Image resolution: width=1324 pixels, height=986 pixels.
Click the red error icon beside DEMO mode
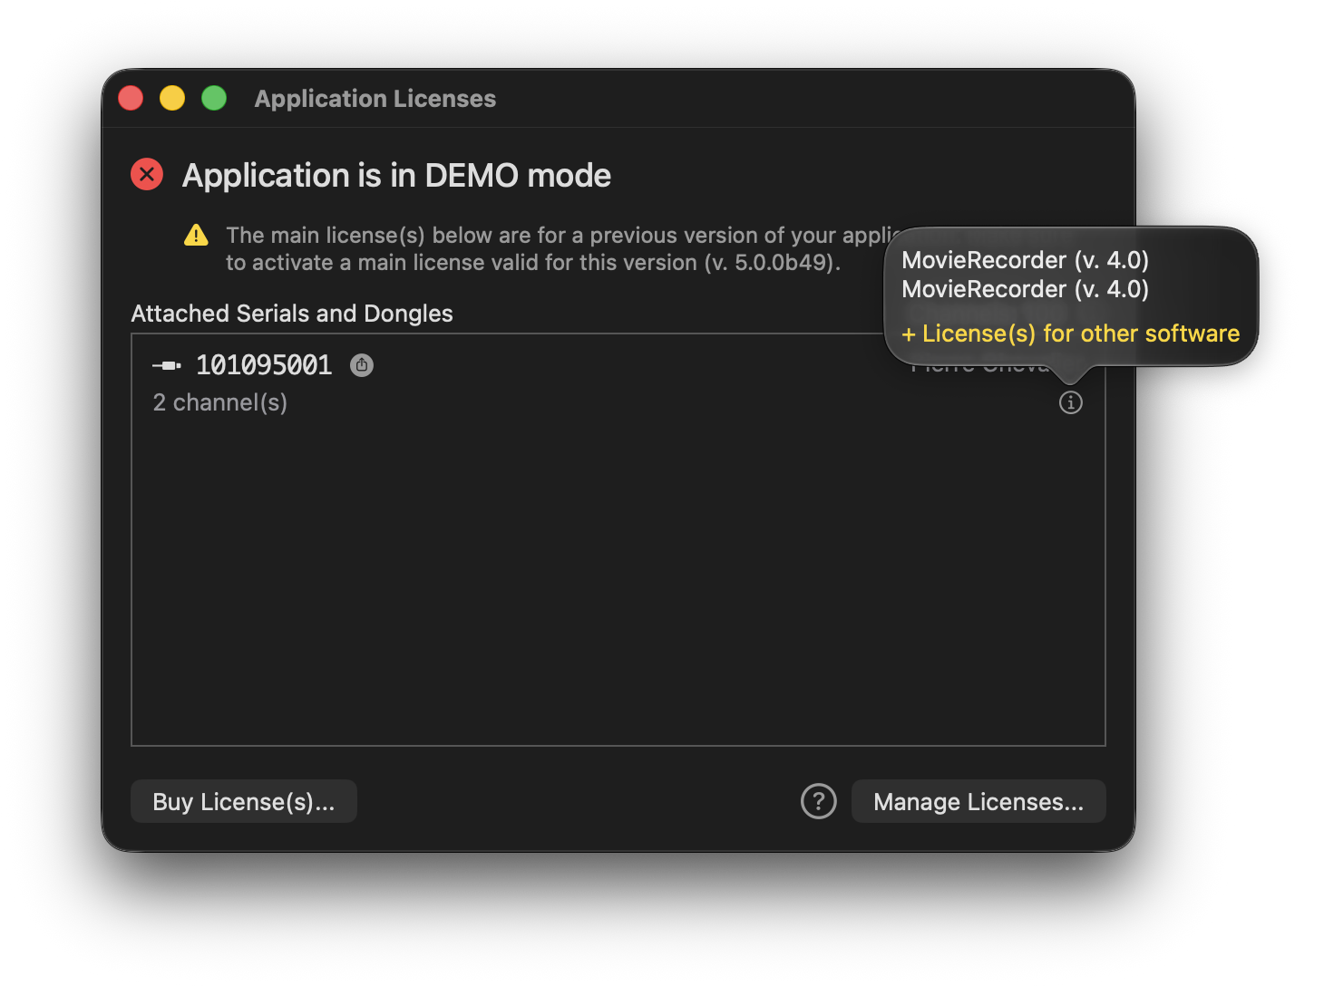click(147, 174)
